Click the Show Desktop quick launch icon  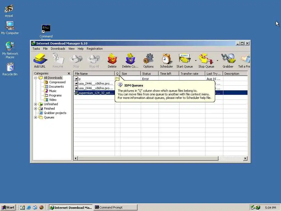[23, 207]
